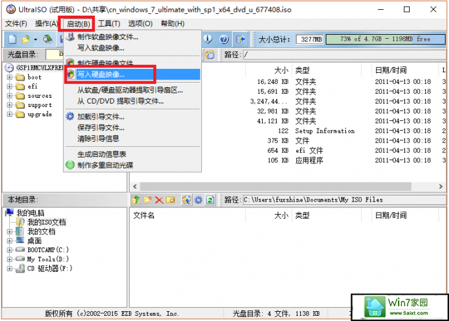
Task: Click the exit door icon in toolbar
Action: click(x=241, y=39)
